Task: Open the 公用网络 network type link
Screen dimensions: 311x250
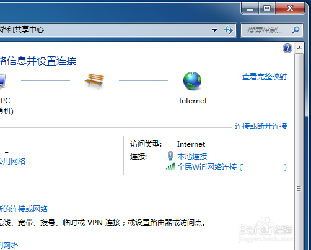Action: point(12,161)
